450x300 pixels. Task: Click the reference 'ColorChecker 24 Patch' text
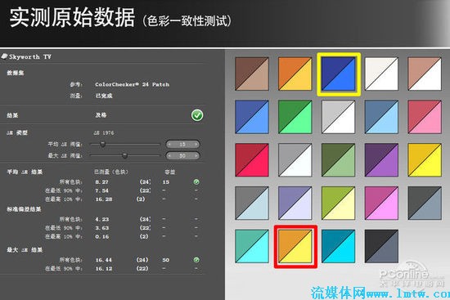132,84
